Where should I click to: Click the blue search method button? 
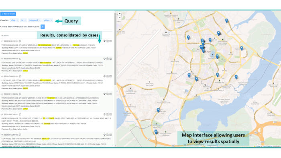[43, 26]
